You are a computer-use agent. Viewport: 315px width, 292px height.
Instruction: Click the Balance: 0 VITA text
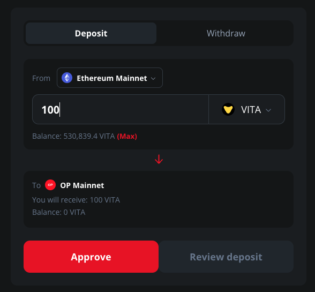pos(59,212)
